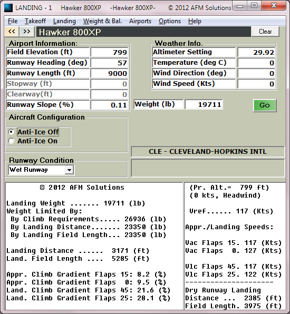Click the CLE - CLEVELAND-HOPKINS INTL airport bar
The image size is (290, 314).
pyautogui.click(x=208, y=152)
